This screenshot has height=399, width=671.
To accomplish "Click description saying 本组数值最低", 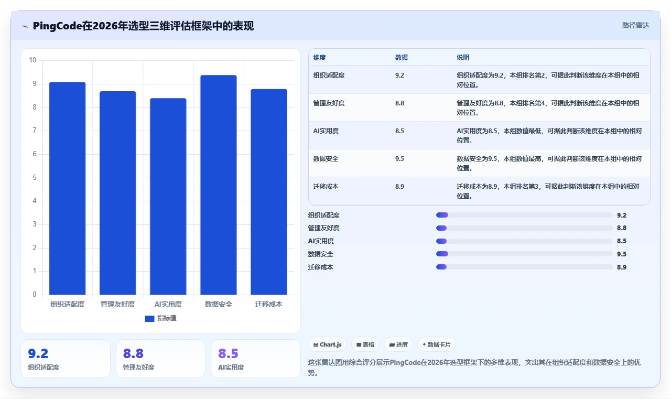I will (549, 136).
